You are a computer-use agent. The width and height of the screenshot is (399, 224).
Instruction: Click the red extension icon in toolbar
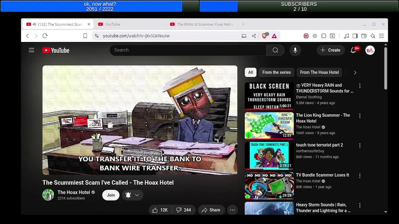(x=306, y=36)
